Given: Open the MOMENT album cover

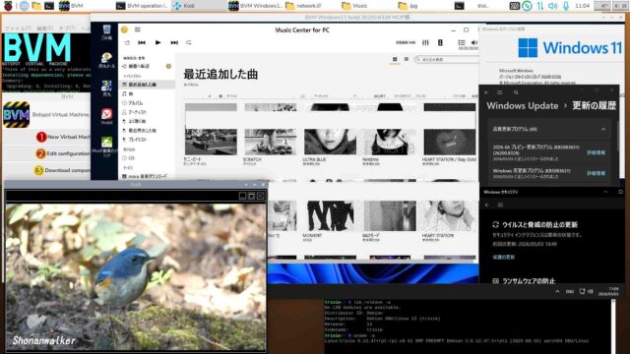Looking at the screenshot, I should [330, 216].
